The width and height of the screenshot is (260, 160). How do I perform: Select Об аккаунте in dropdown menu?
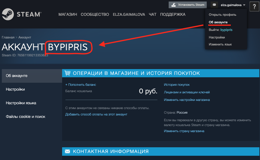pos(218,22)
